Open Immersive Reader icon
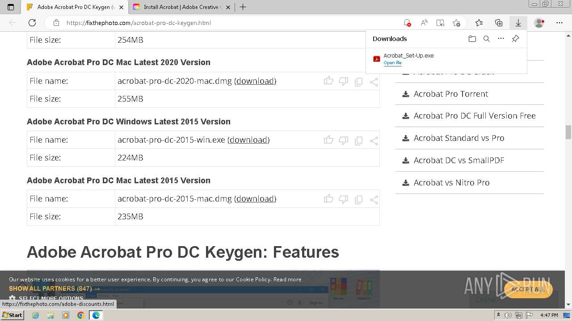This screenshot has width=572, height=321. point(440,23)
